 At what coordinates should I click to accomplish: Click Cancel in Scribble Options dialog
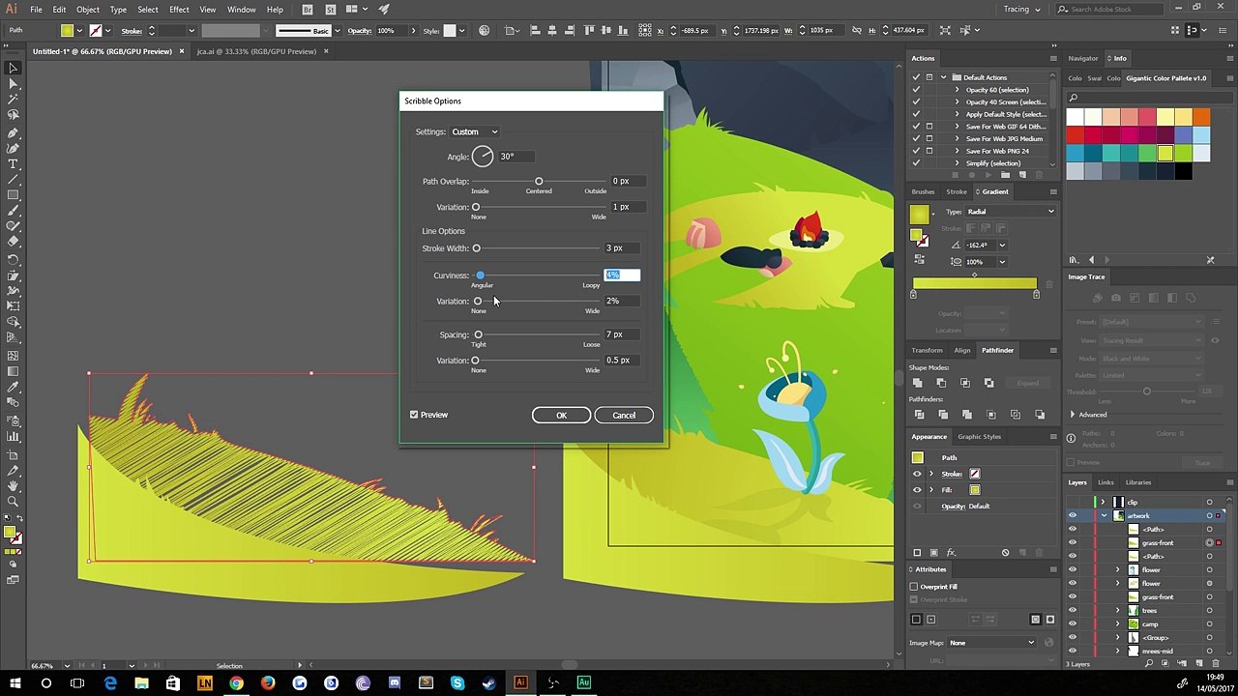(624, 416)
